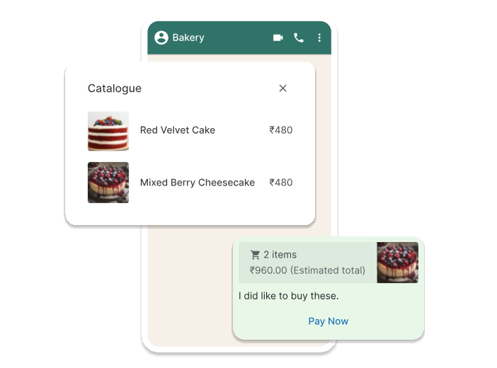
Task: Click the 'I did like to buy these' message
Action: point(288,296)
